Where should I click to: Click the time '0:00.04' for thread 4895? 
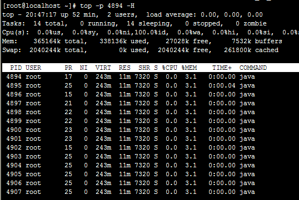point(222,85)
